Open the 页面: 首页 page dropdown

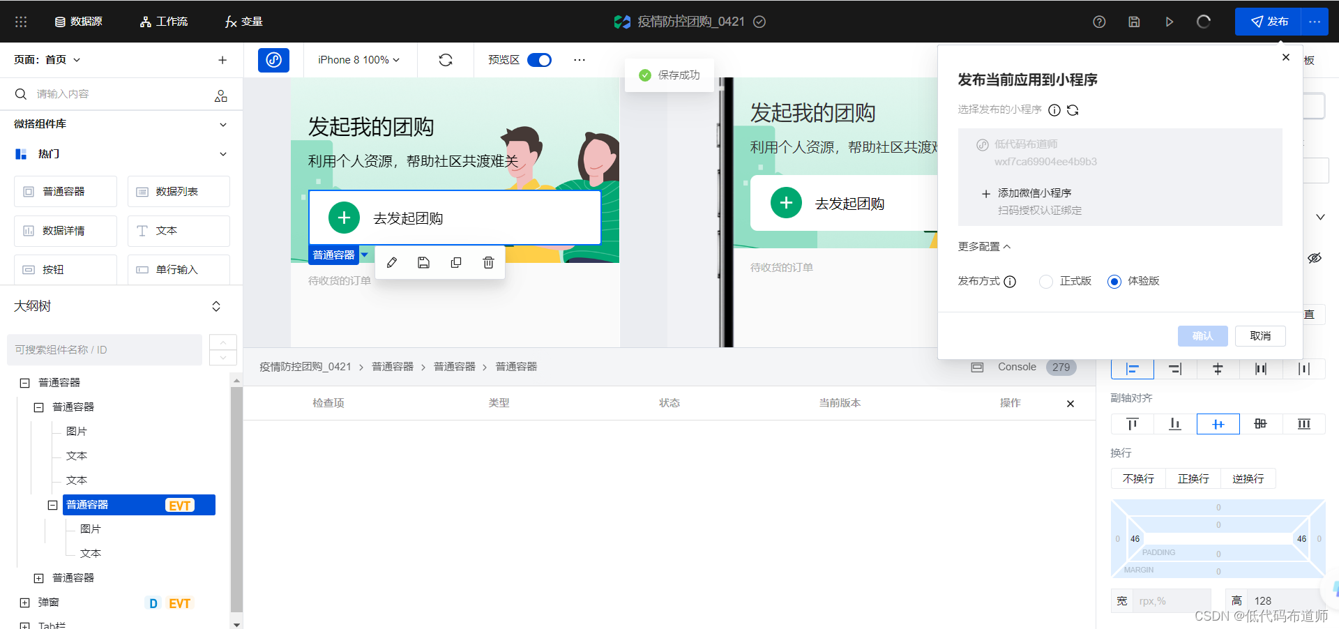tap(47, 60)
